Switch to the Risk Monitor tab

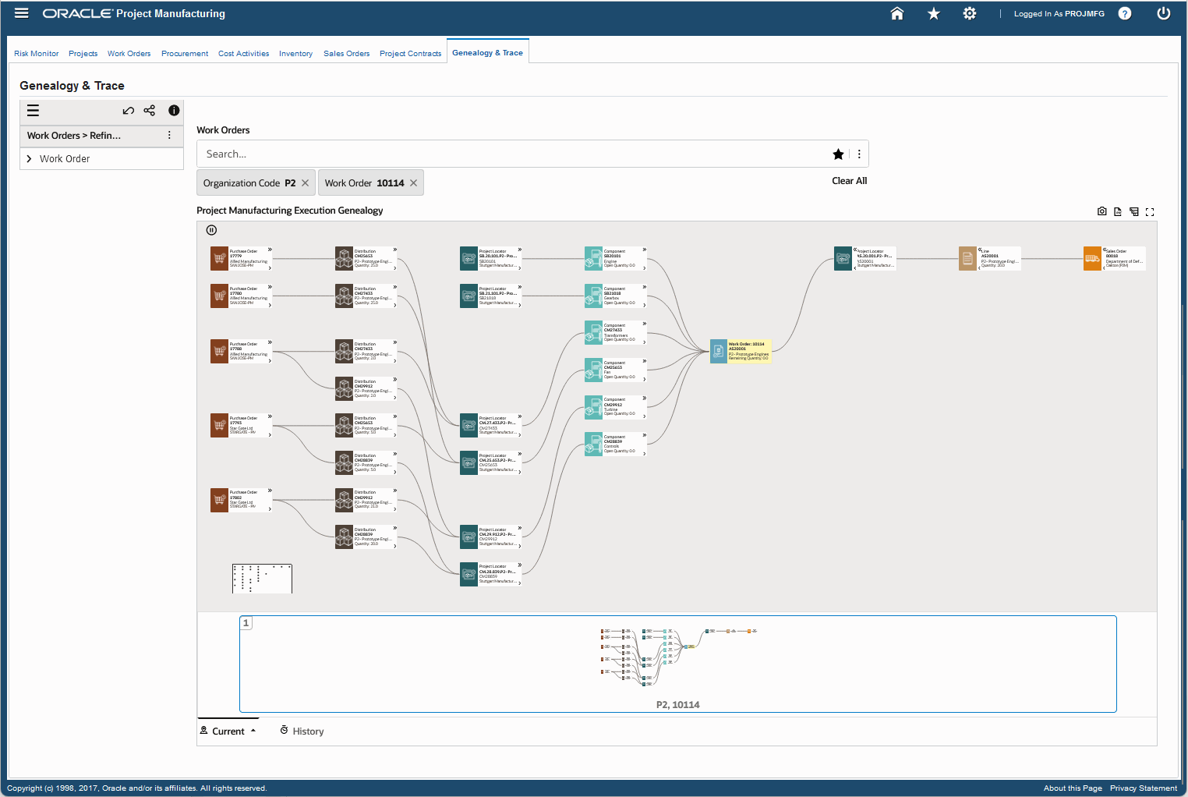[37, 54]
